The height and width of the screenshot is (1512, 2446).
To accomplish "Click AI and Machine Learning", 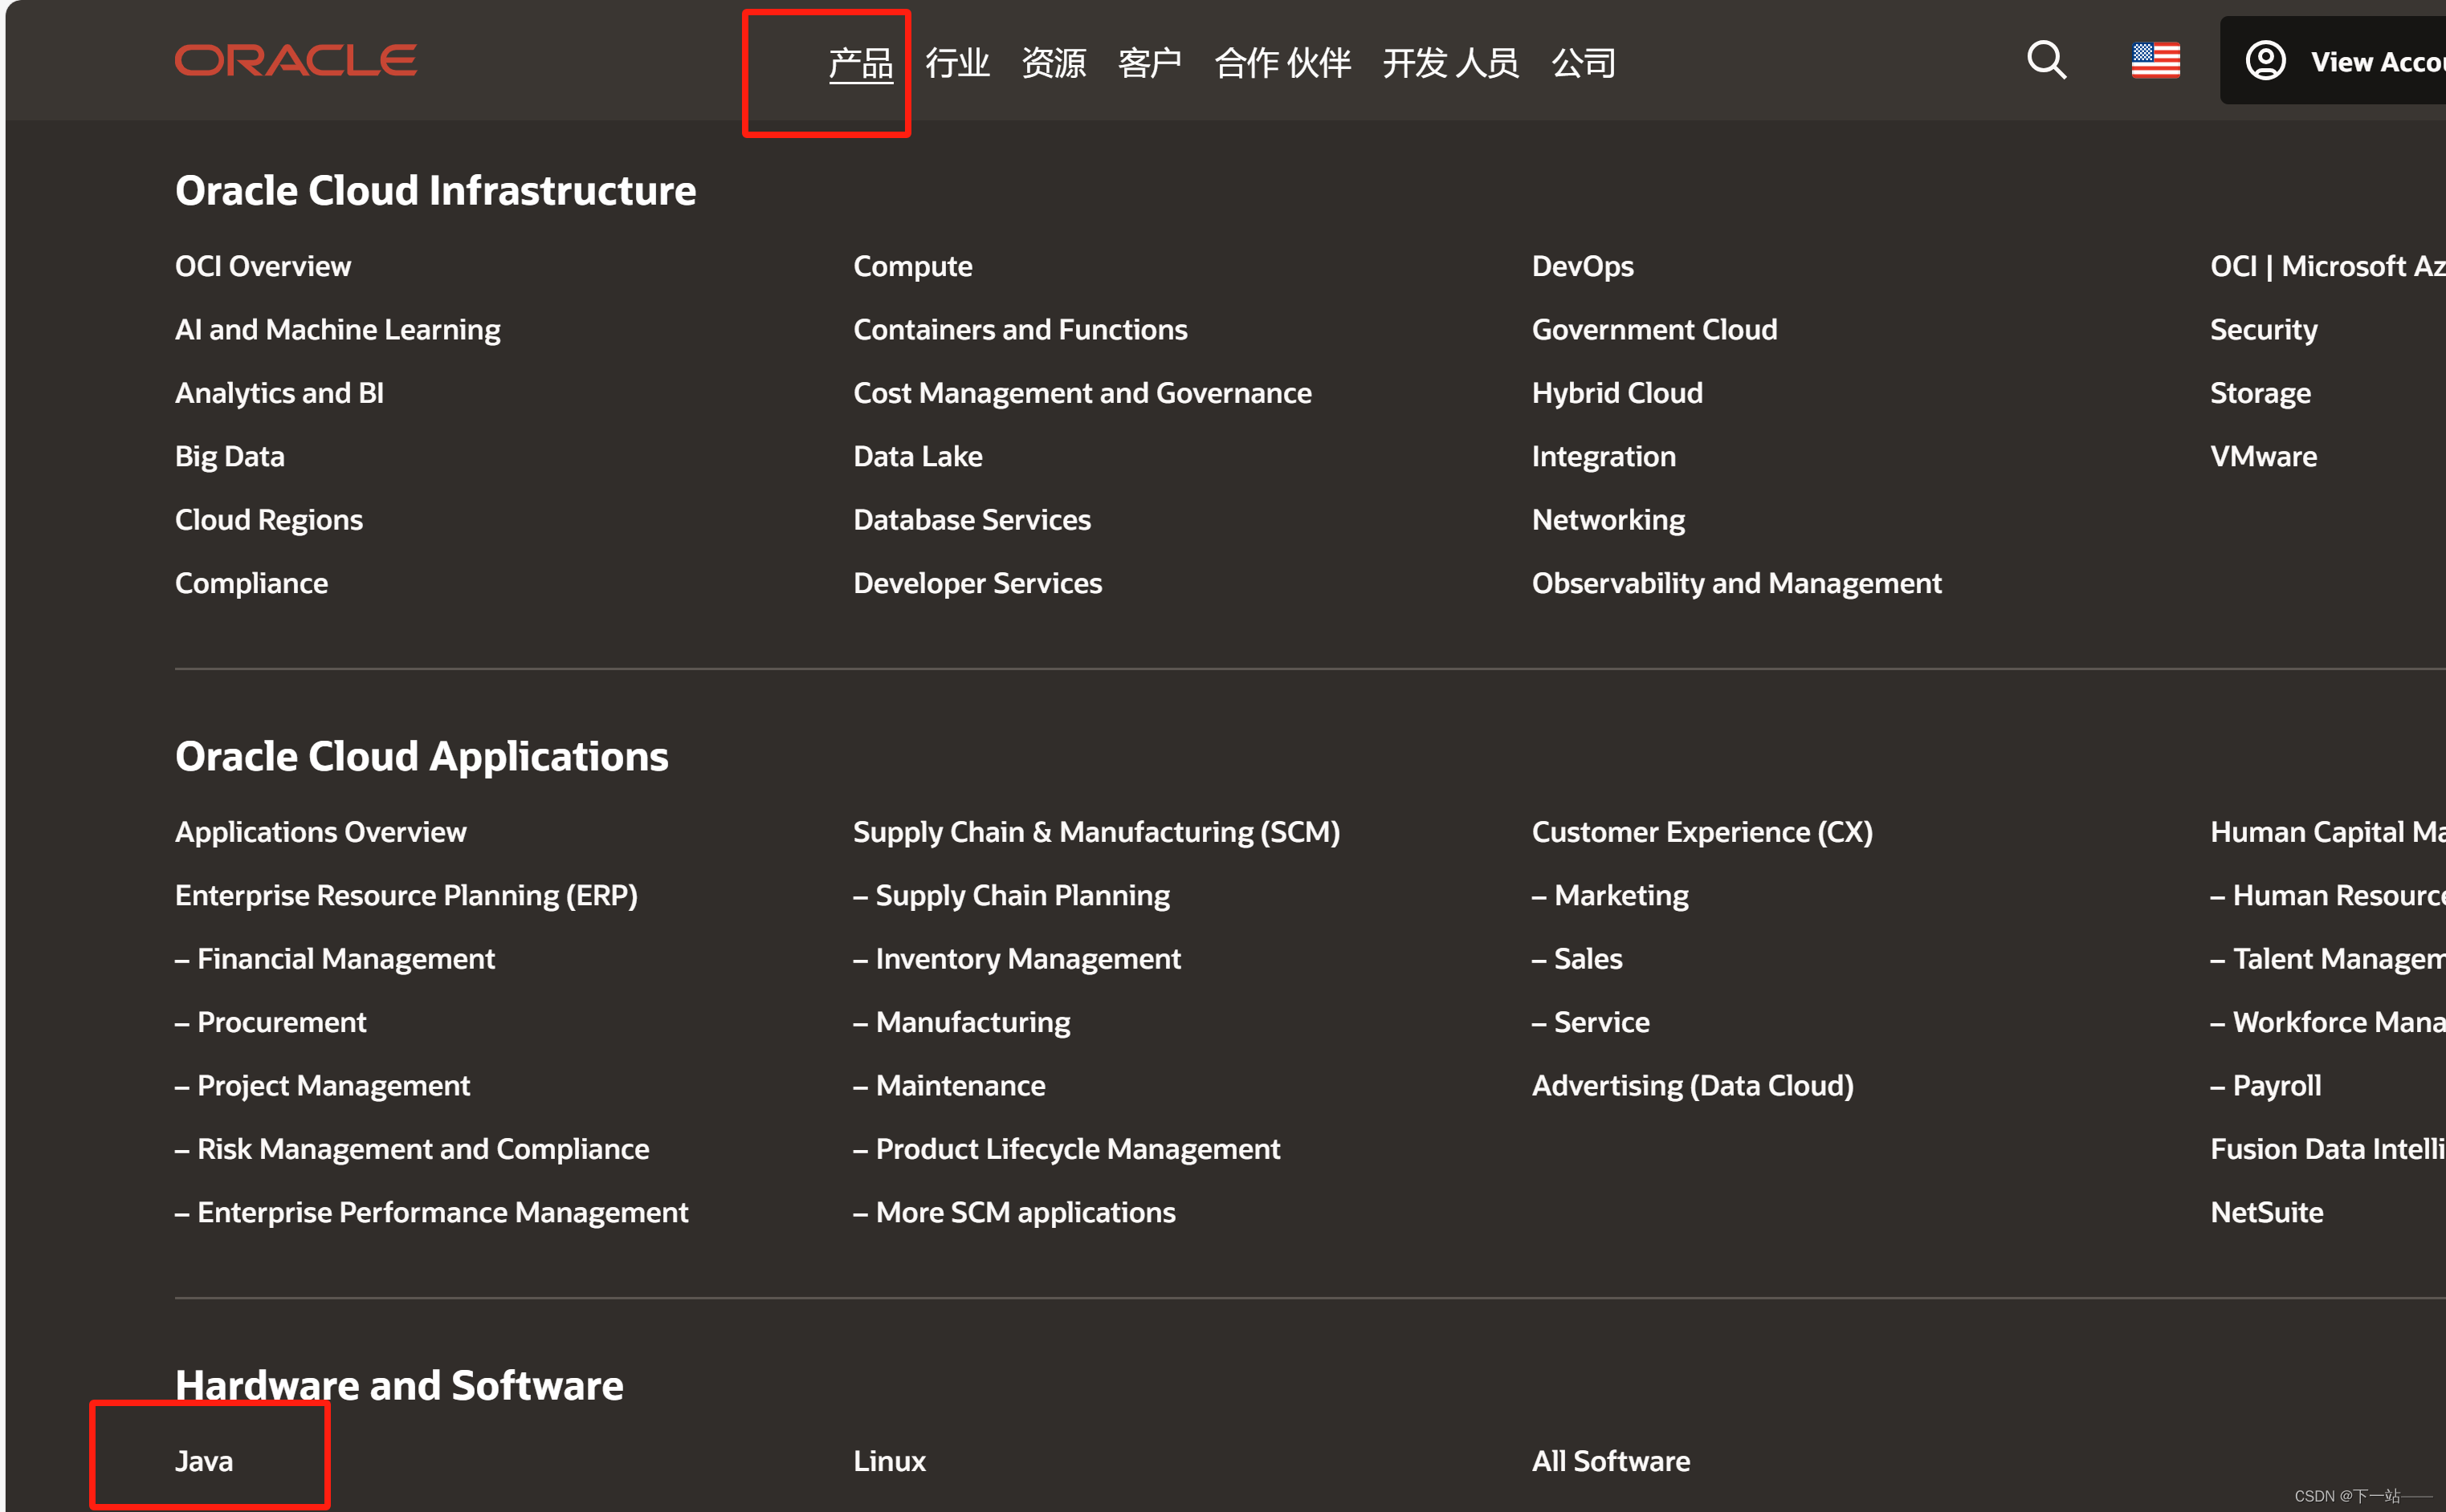I will coord(337,330).
